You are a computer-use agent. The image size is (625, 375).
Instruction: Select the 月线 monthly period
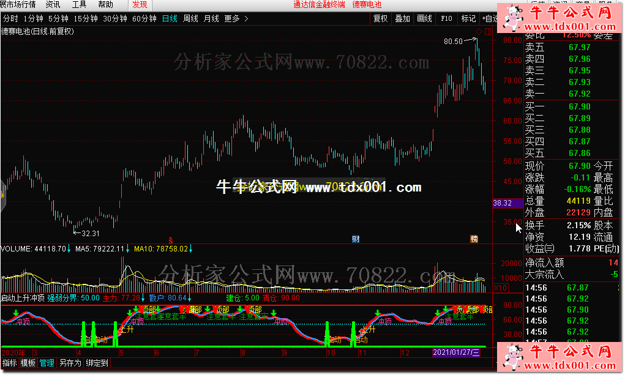point(211,19)
